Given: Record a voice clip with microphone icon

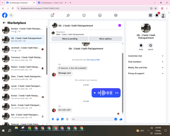Looking at the screenshot, I should [53, 119].
